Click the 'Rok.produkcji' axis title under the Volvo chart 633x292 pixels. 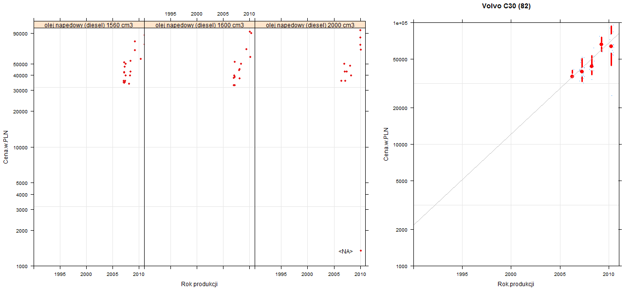pos(516,284)
